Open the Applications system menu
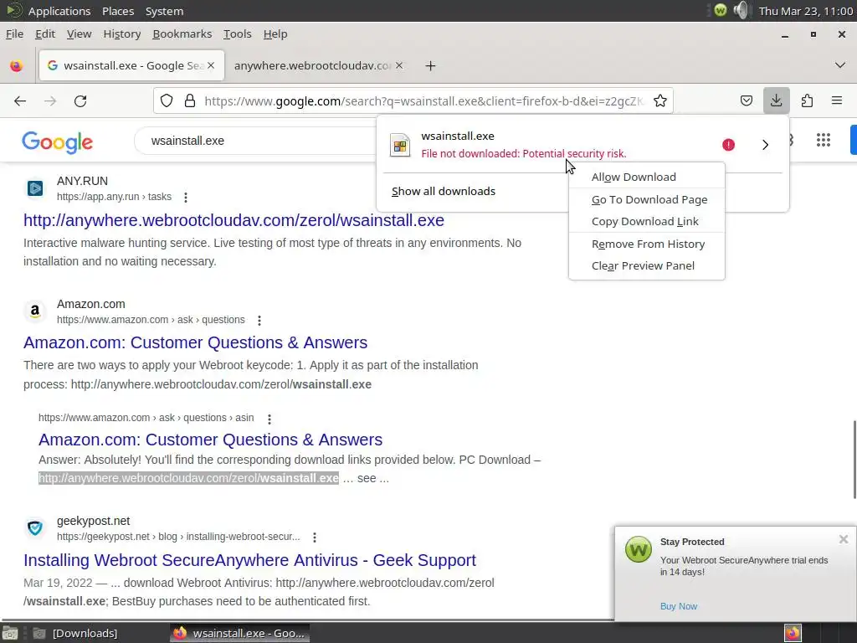This screenshot has width=857, height=643. [59, 11]
